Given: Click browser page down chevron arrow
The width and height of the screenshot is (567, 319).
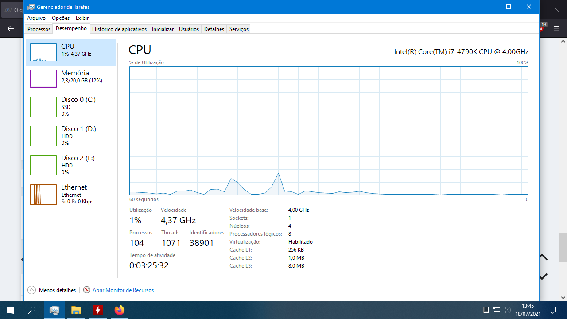Looking at the screenshot, I should pos(543,276).
